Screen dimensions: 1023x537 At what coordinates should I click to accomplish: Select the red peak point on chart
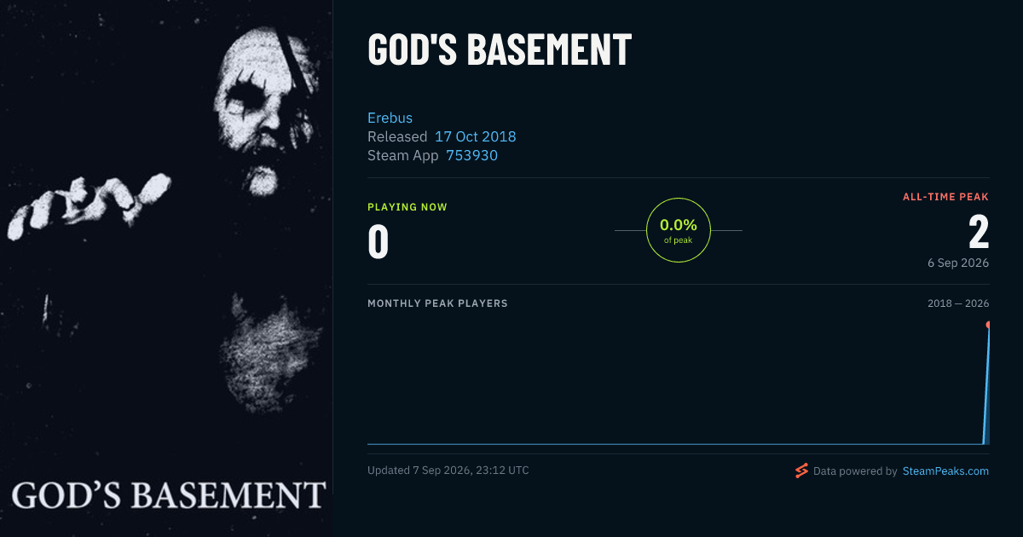point(988,325)
